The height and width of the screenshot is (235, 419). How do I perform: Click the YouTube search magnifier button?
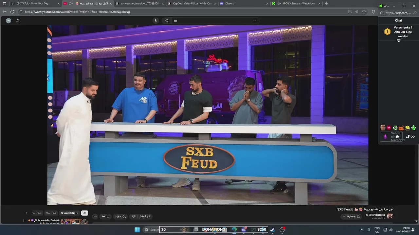(x=167, y=21)
